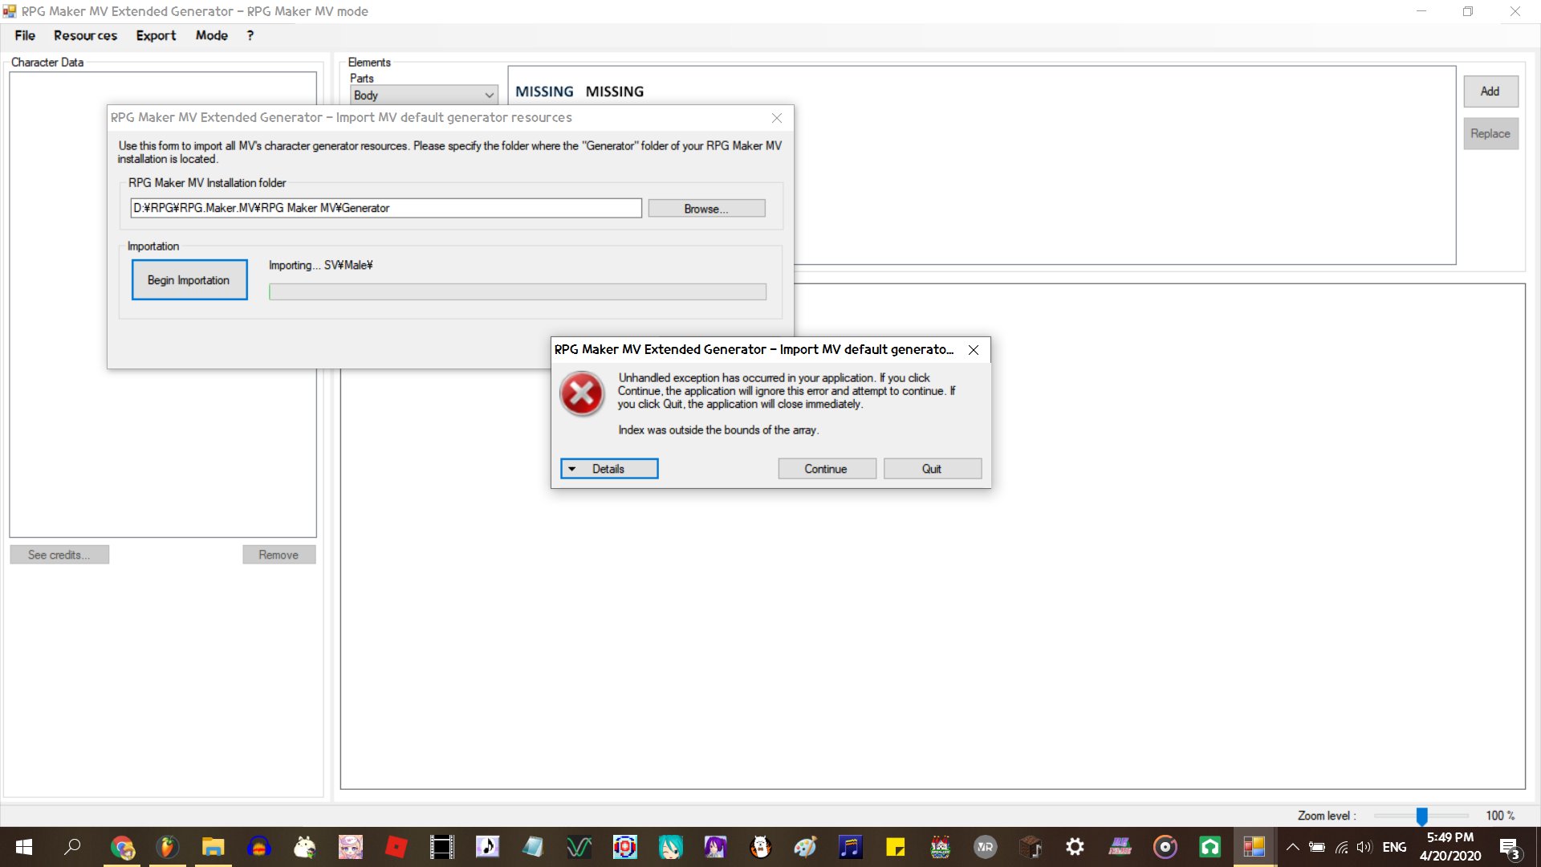This screenshot has width=1541, height=867.
Task: Click error message 'Index was outside the bounds'
Action: (x=718, y=430)
